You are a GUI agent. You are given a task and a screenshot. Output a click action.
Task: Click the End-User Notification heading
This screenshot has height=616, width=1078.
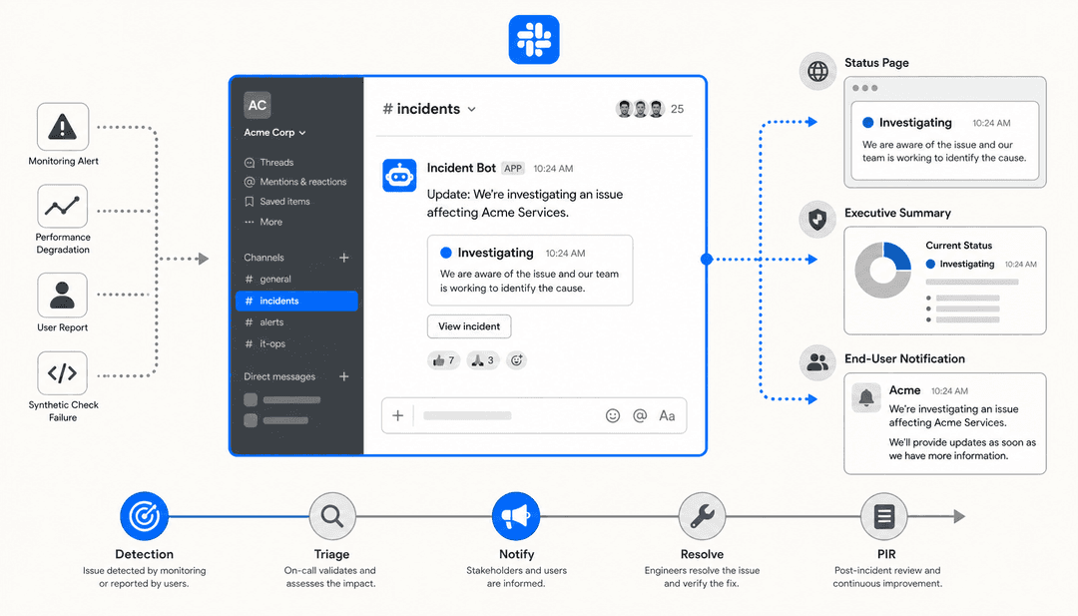904,358
